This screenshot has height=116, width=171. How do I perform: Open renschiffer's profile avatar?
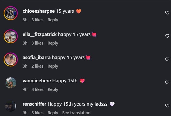(x=11, y=106)
